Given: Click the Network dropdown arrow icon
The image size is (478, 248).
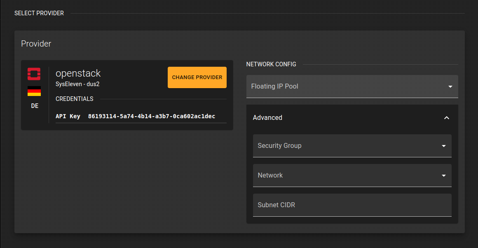Looking at the screenshot, I should (x=443, y=175).
